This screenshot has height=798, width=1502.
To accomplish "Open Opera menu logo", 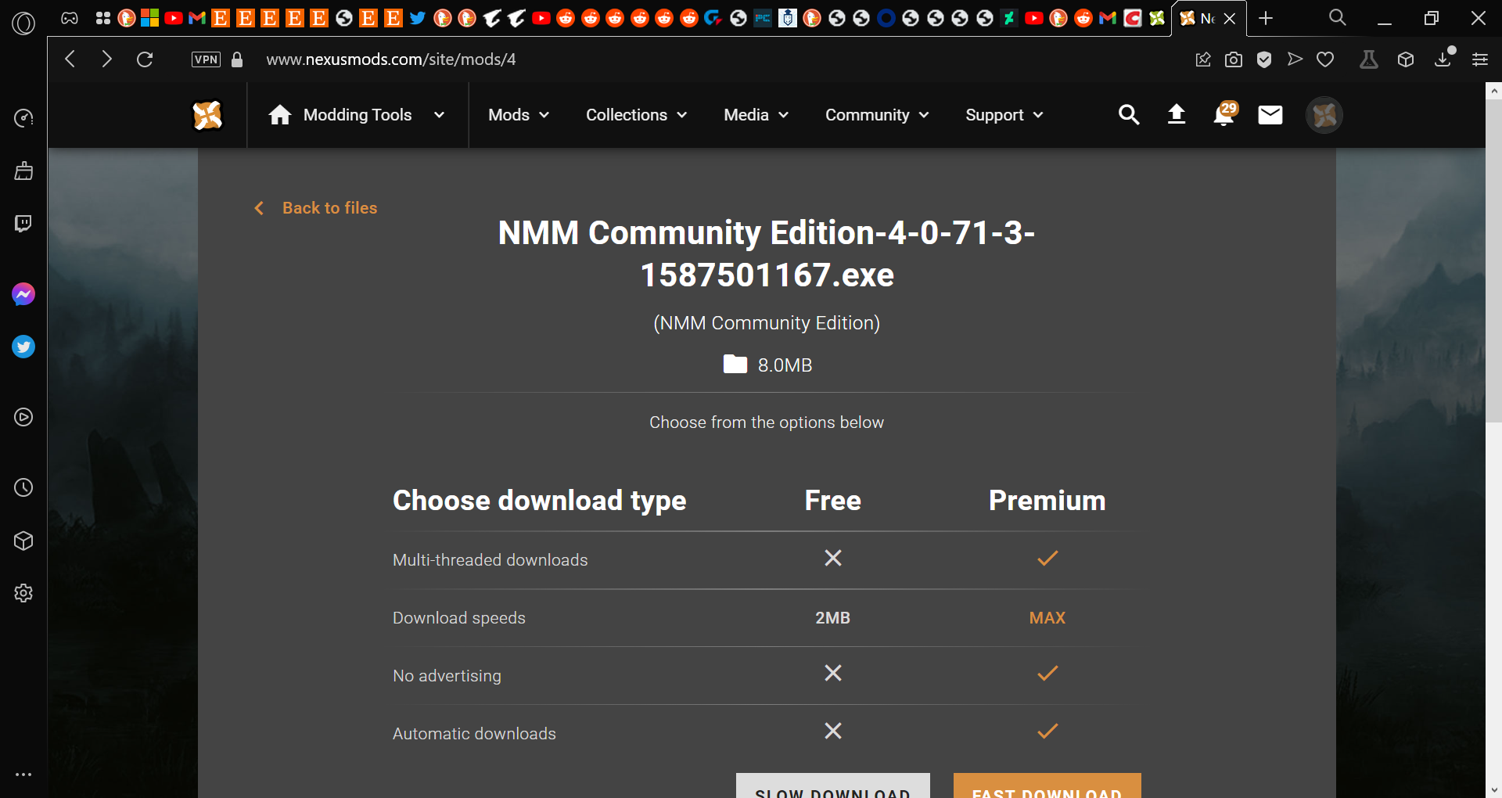I will [x=23, y=23].
